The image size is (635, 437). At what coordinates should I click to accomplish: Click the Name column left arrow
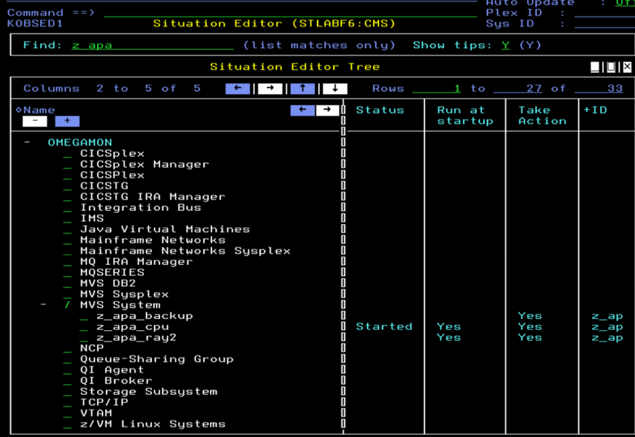click(303, 110)
